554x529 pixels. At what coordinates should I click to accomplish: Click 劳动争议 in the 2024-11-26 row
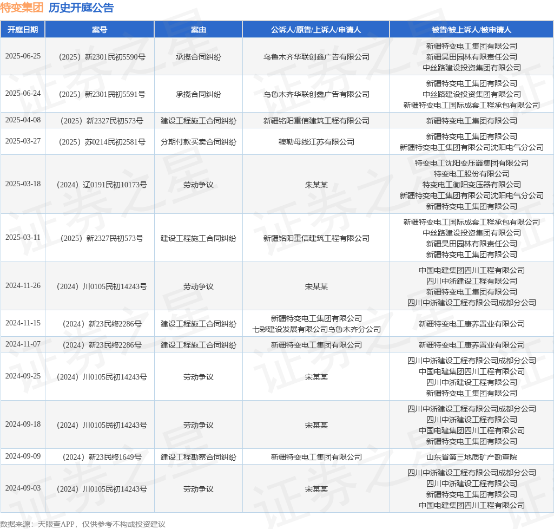tap(198, 287)
